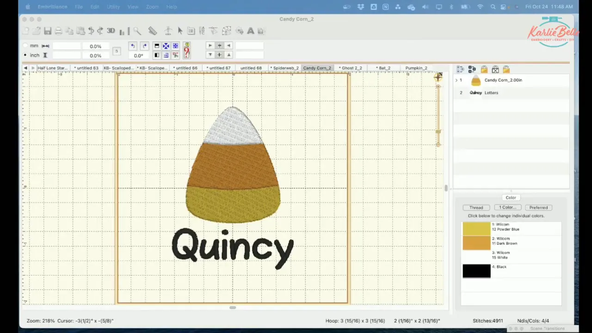The width and height of the screenshot is (592, 333).
Task: Click the Save disk icon in toolbar
Action: click(x=48, y=31)
